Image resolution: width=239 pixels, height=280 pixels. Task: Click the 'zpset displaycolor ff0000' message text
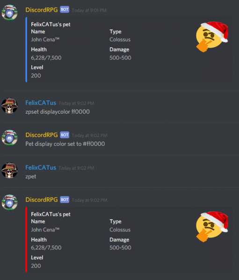(x=58, y=112)
